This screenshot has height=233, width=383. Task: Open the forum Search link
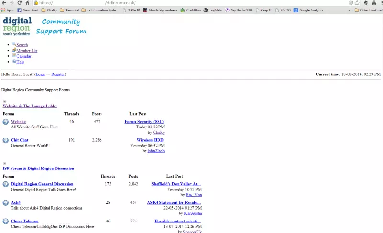coord(22,45)
